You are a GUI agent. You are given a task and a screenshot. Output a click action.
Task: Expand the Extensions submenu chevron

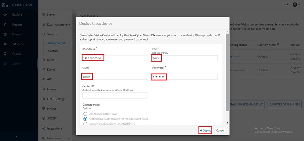68,138
